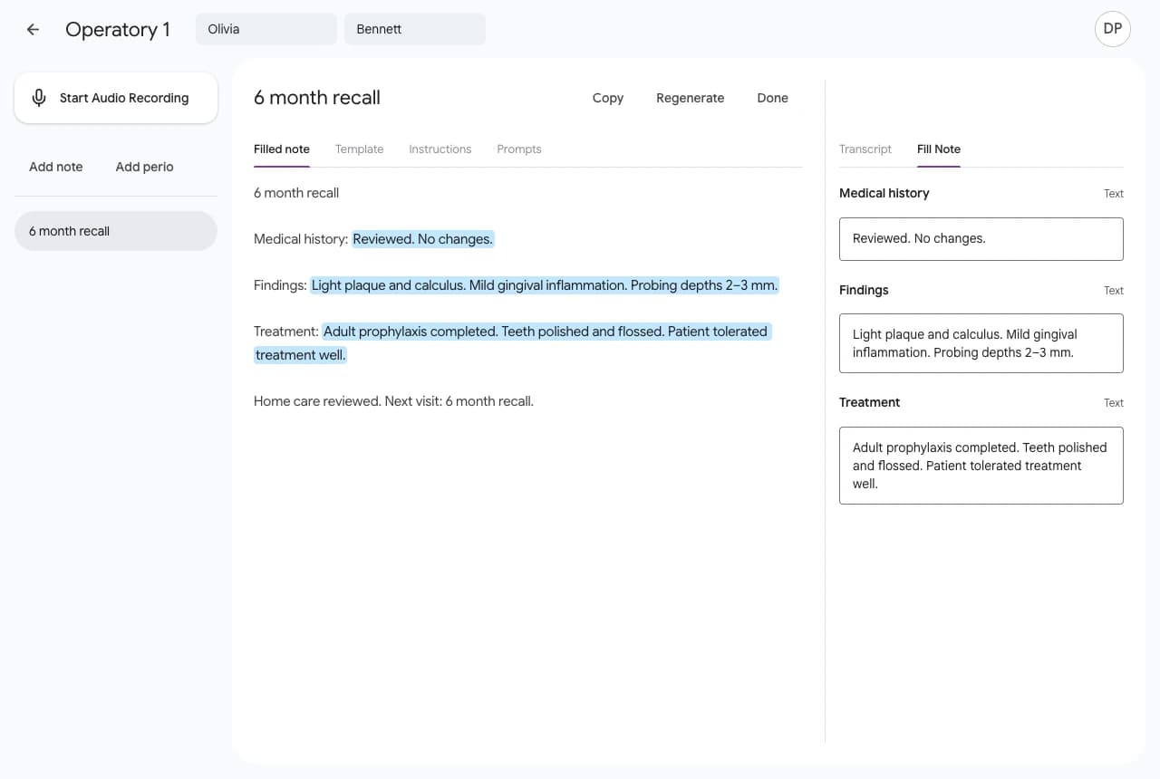
Task: Click the Add perio button
Action: click(x=144, y=167)
